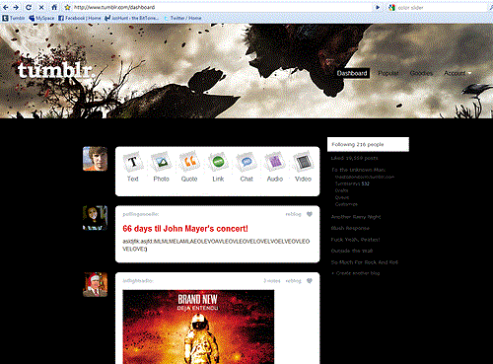Open the Customize link in the sidebar

346,204
